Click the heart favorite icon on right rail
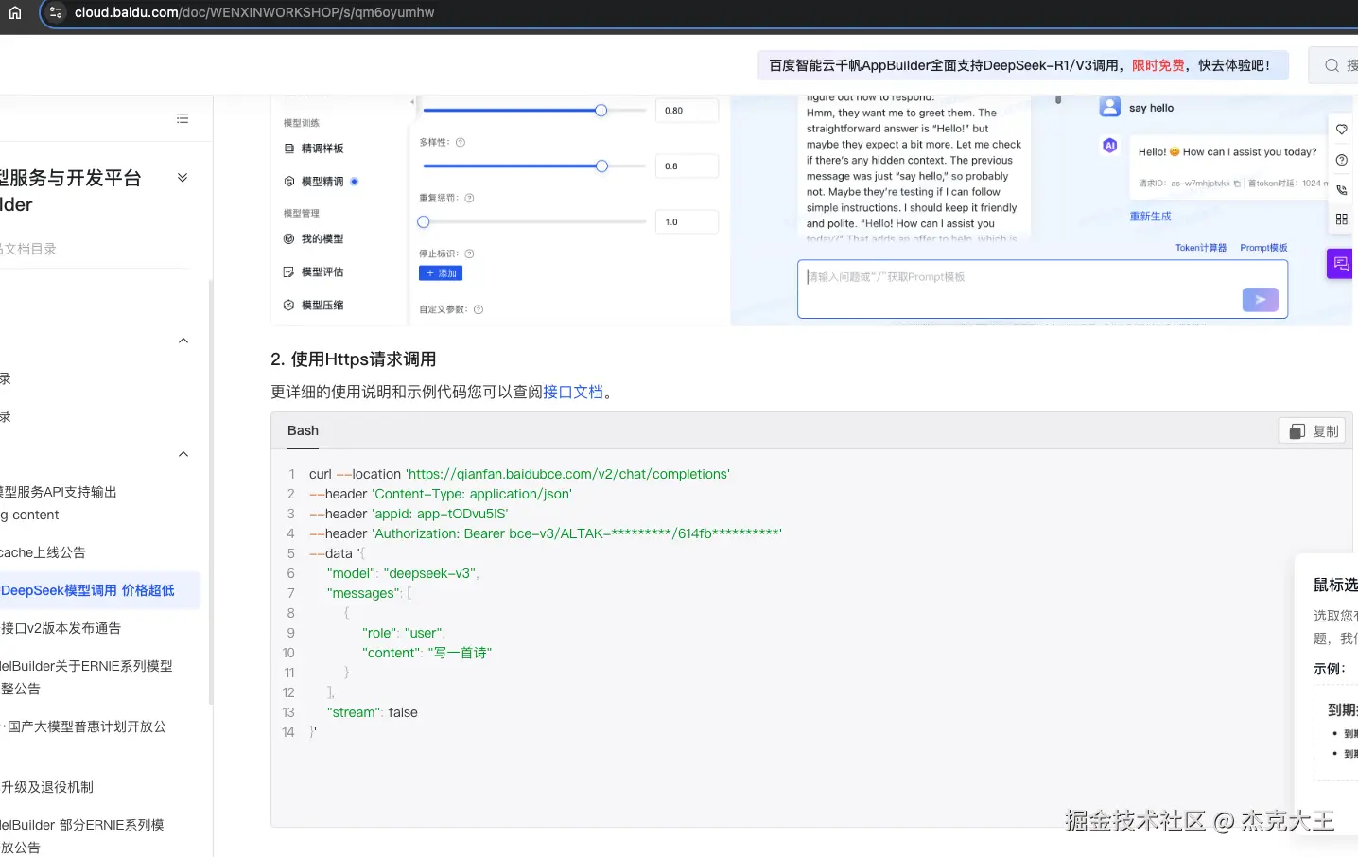 tap(1341, 130)
